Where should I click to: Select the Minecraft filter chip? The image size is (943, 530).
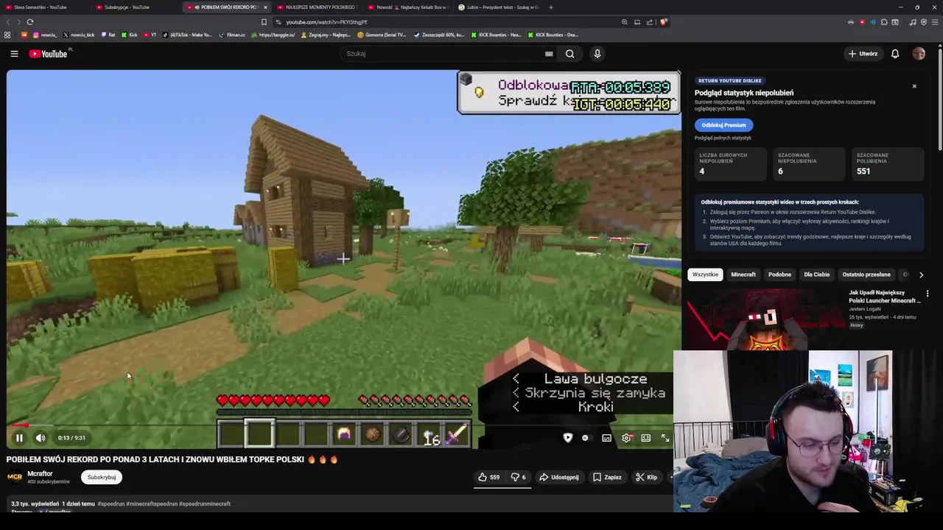pyautogui.click(x=743, y=275)
